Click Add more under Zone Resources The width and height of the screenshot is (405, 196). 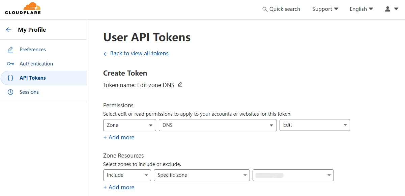point(119,187)
